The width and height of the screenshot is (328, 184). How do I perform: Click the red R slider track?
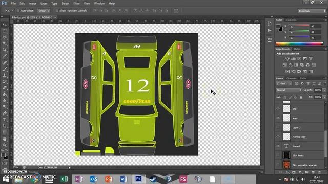pos(299,25)
